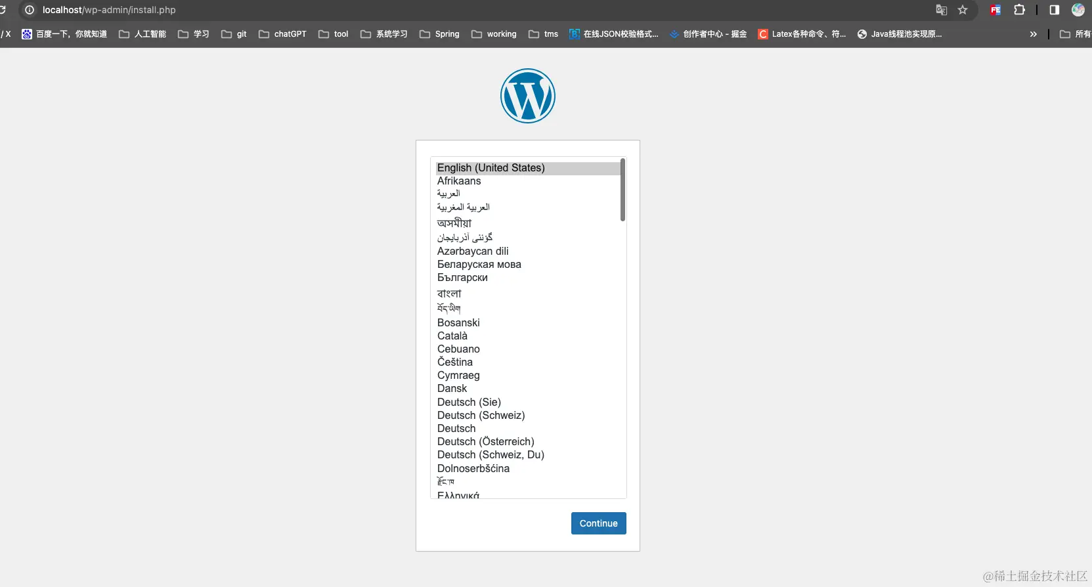Select Azərbaycan dili in the list
The image size is (1092, 587).
pos(528,251)
